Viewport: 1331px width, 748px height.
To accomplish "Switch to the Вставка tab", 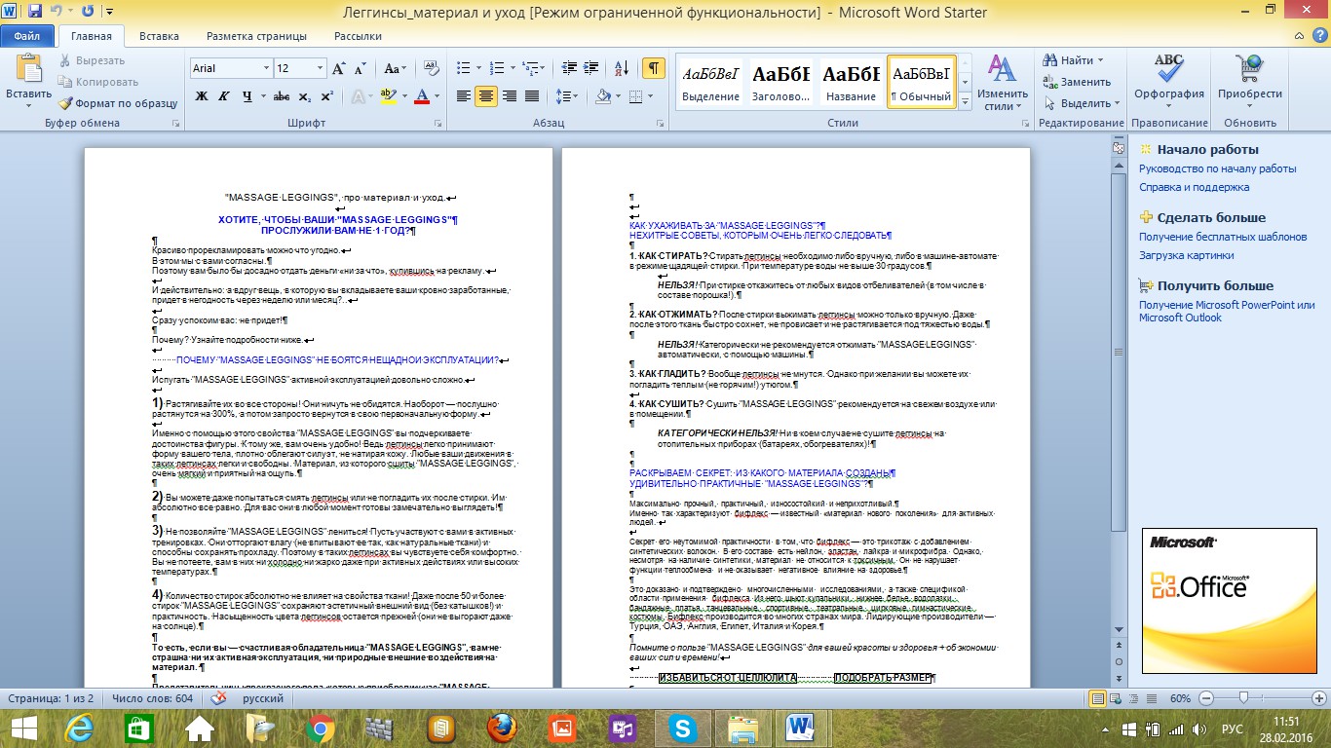I will (159, 37).
